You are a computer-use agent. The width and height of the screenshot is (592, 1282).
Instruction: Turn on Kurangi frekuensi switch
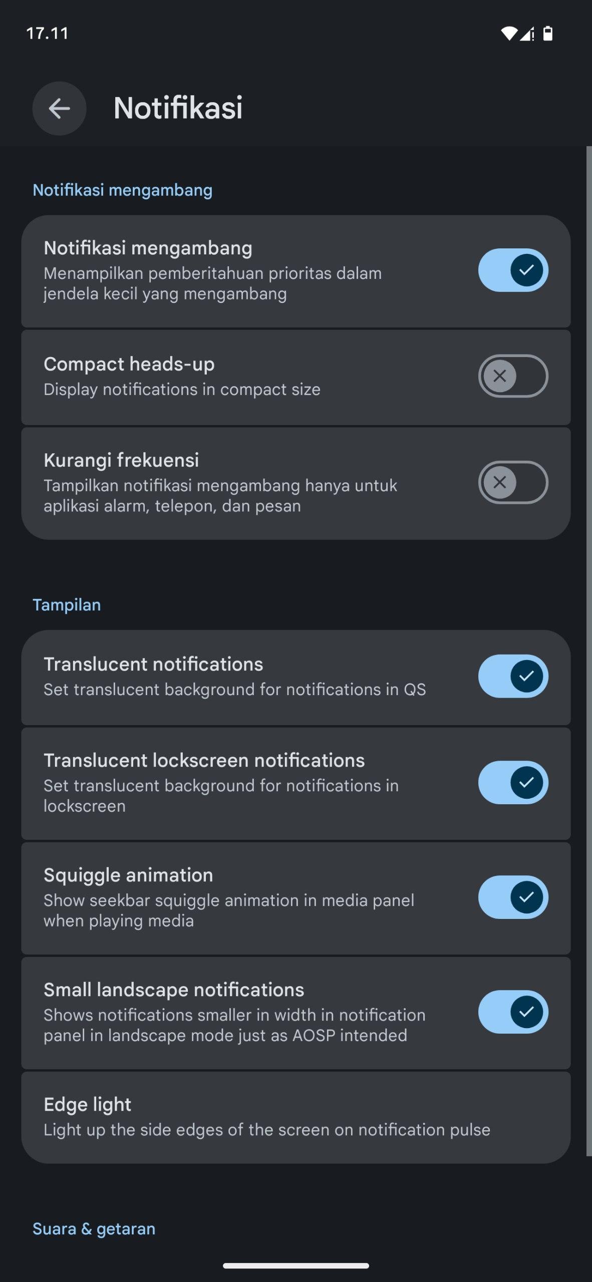513,482
